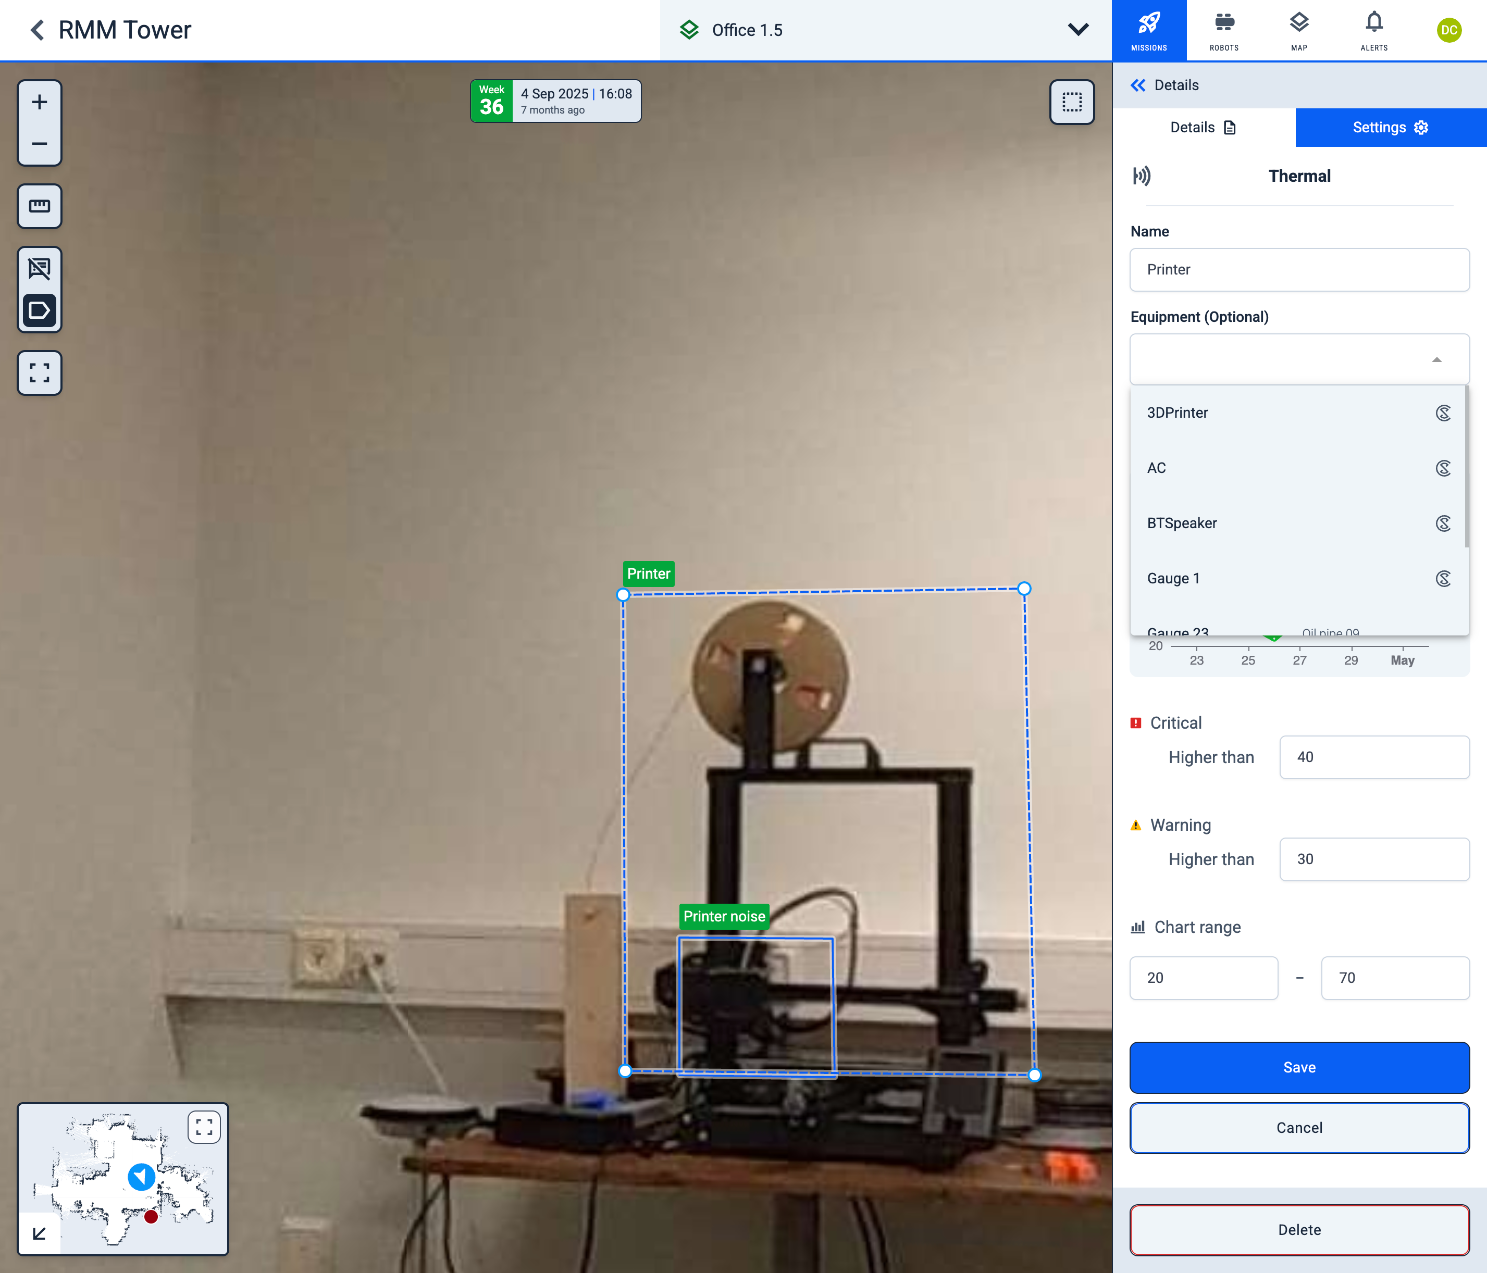Viewport: 1487px width, 1273px height.
Task: Open the Office 1.5 floor dropdown
Action: coord(885,30)
